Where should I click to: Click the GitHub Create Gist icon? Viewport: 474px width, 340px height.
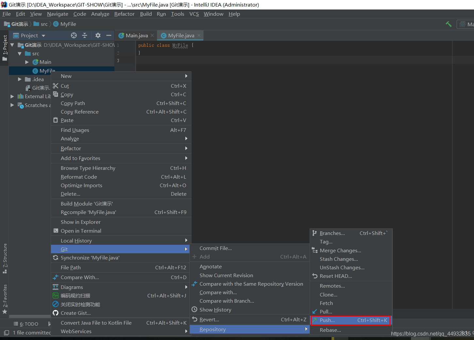coord(56,313)
